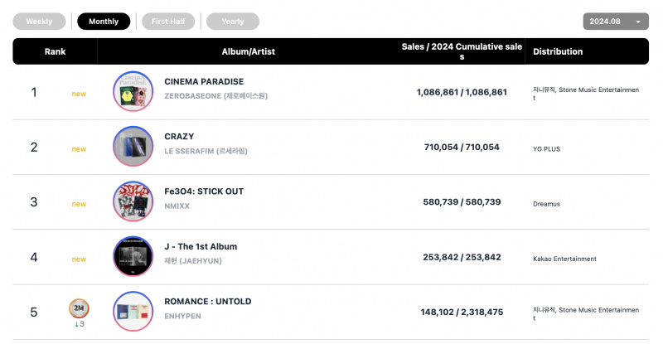The height and width of the screenshot is (344, 663).
Task: Click the dropdown arrow beside 2024.08
Action: (x=638, y=22)
